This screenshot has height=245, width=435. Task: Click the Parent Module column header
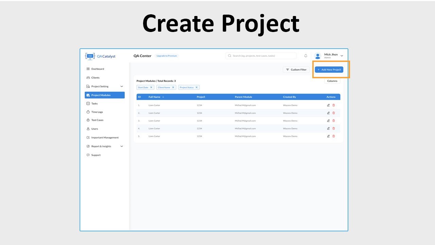(x=243, y=97)
